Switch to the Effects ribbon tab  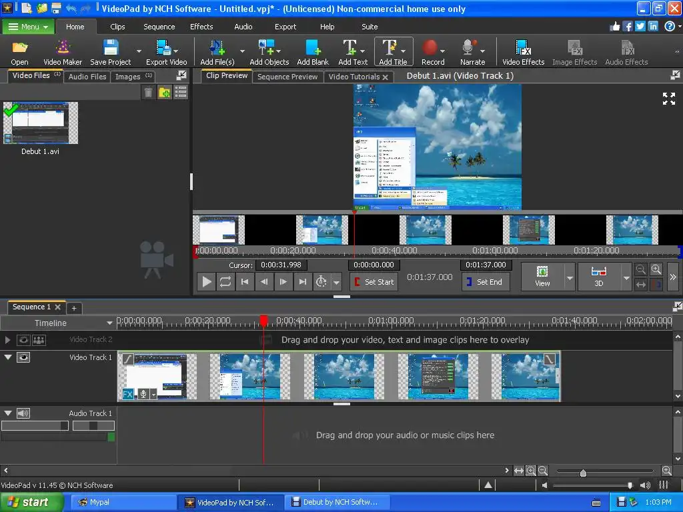pyautogui.click(x=201, y=27)
